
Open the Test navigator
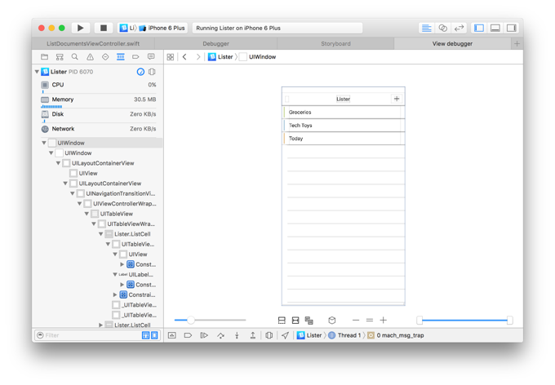(x=105, y=56)
